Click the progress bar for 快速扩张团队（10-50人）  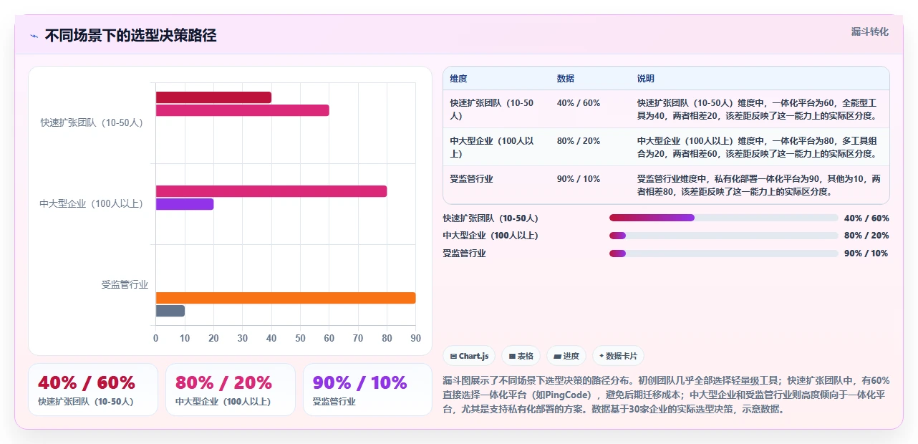point(723,218)
